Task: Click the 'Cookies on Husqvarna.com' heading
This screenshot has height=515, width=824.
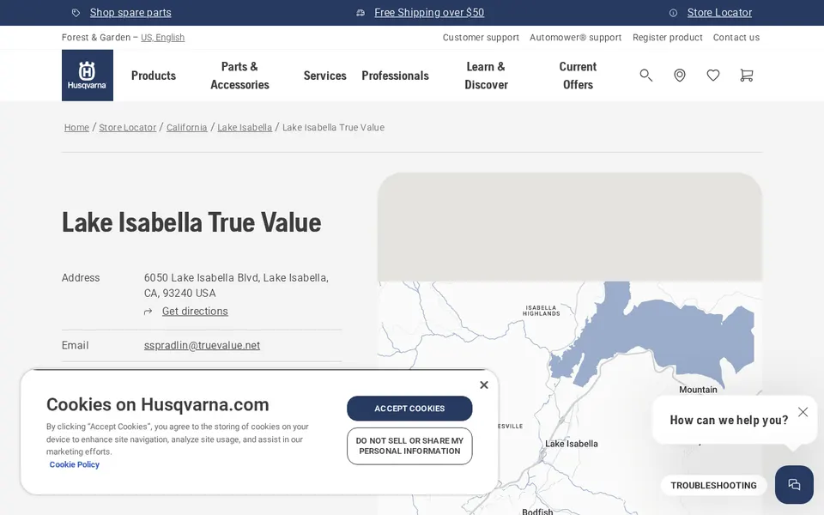Action: coord(158,404)
